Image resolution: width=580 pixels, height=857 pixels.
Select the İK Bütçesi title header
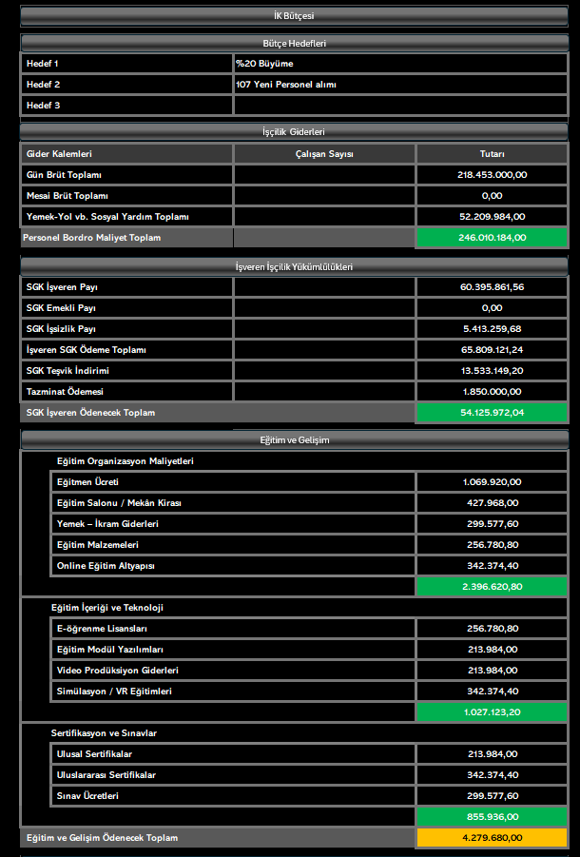tap(294, 16)
